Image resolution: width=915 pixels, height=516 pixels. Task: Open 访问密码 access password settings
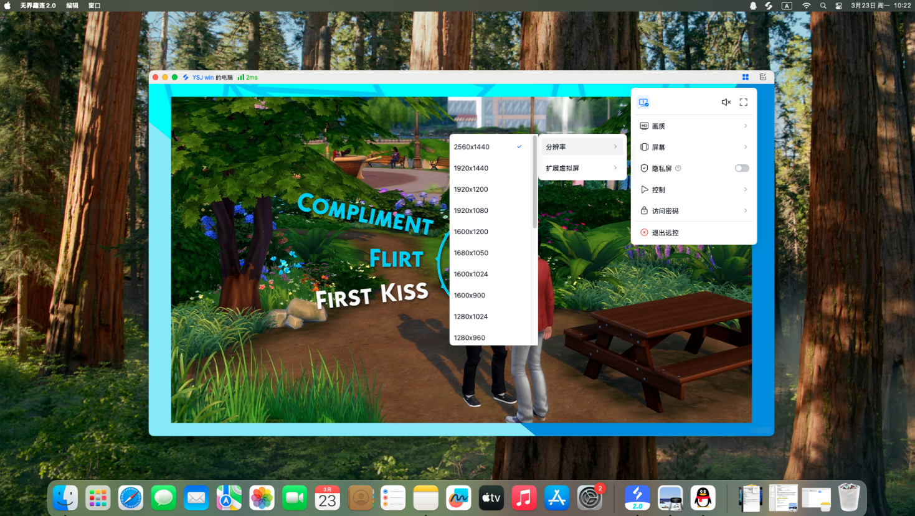(693, 211)
